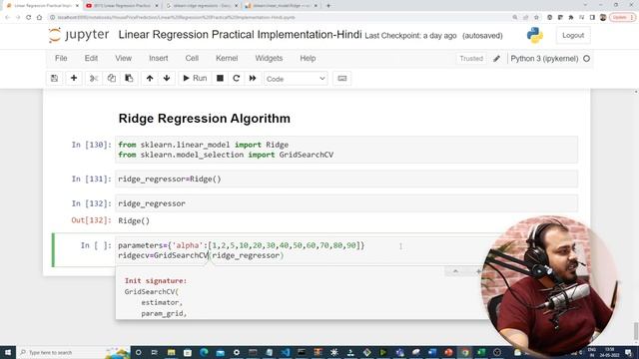639x359 pixels.
Task: Open the Chrome extensions puzzle icon
Action: click(x=570, y=18)
